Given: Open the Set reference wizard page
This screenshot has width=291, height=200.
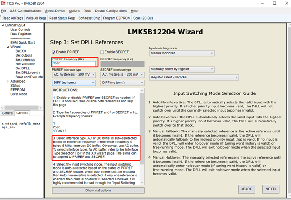Looking at the screenshot, I should click(25, 59).
